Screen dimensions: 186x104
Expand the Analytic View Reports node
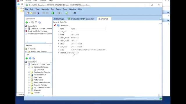point(26,51)
